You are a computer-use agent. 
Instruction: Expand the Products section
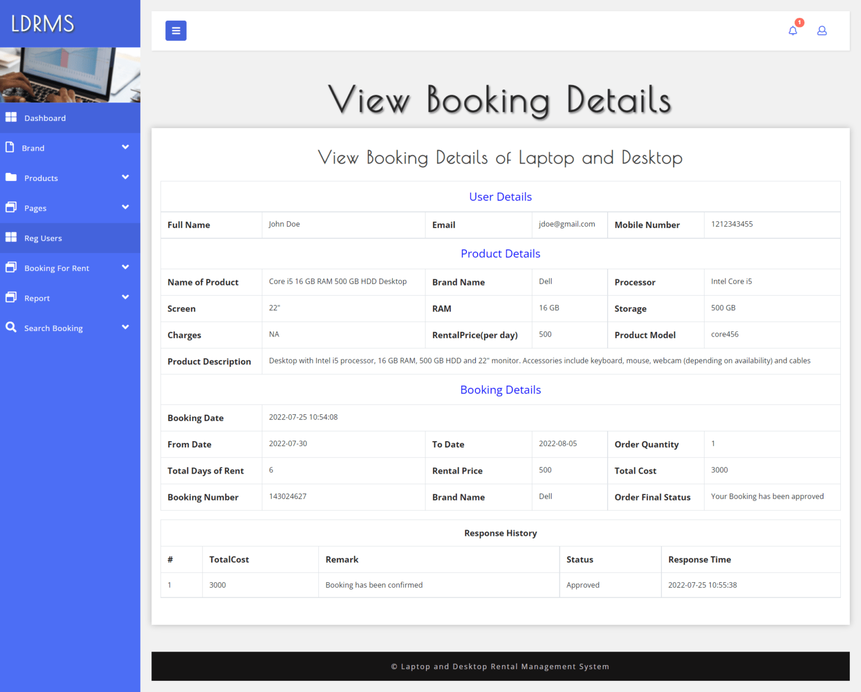pyautogui.click(x=126, y=177)
